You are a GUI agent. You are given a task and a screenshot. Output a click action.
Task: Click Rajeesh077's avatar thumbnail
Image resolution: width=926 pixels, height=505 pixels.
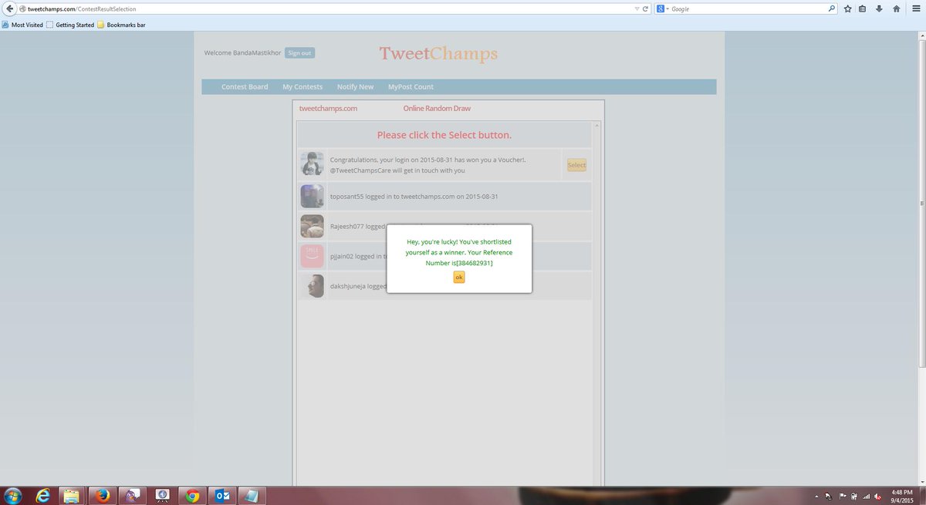click(x=312, y=226)
